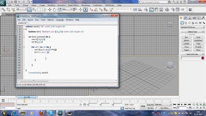Toggle Percent Snap

(x=101, y=10)
